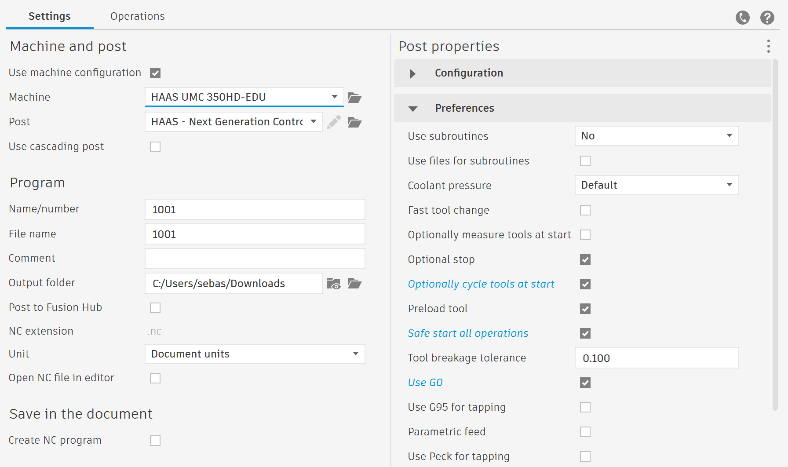788x467 pixels.
Task: Open the help question mark icon
Action: pos(767,18)
